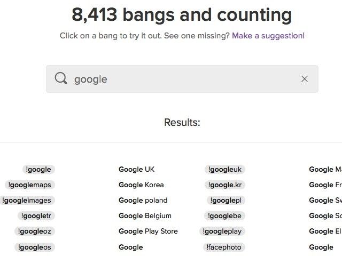Open the Make a suggestion link
This screenshot has width=342, height=256.
[x=268, y=36]
